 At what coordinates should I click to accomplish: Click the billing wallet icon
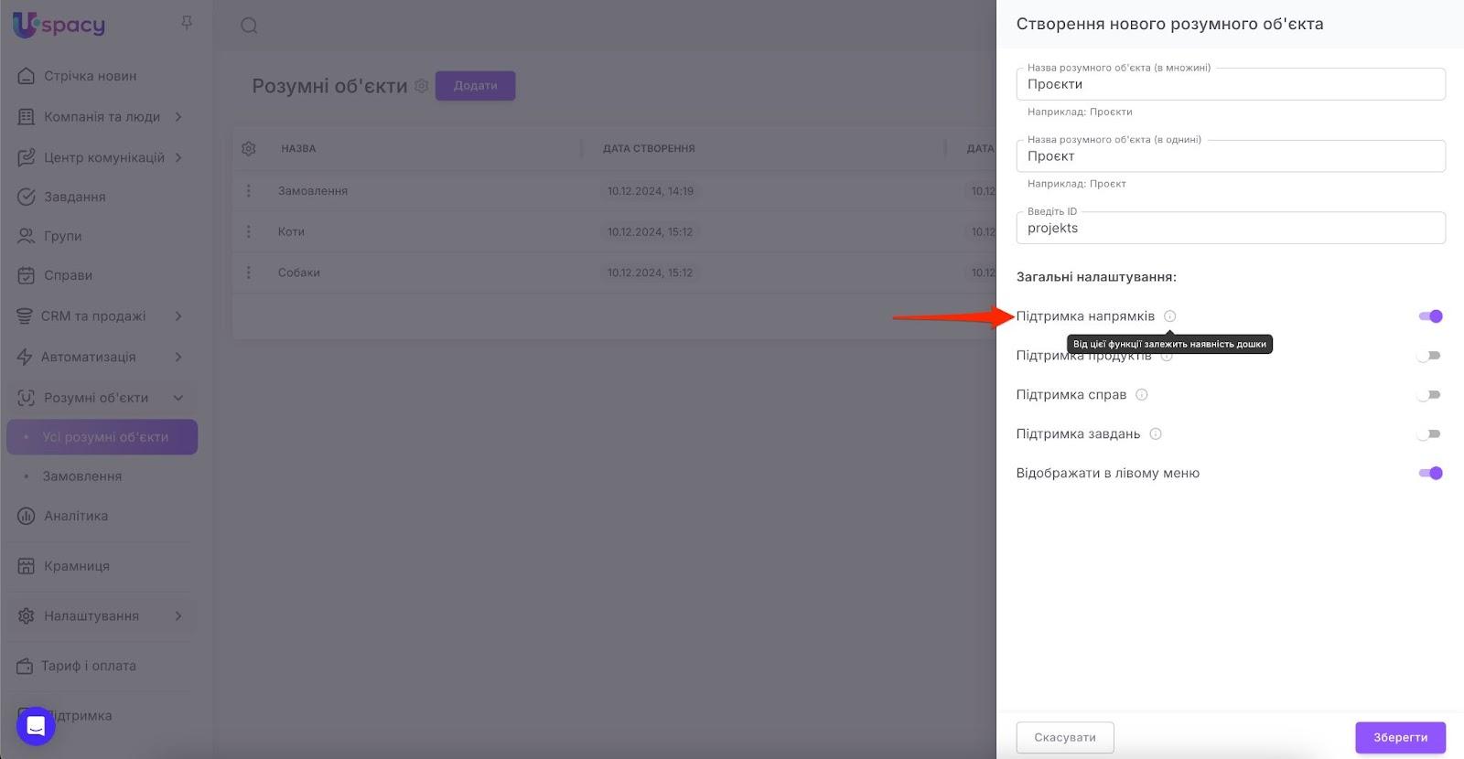click(25, 666)
